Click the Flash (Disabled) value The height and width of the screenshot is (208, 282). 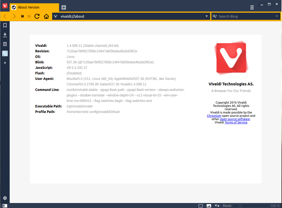(74, 73)
